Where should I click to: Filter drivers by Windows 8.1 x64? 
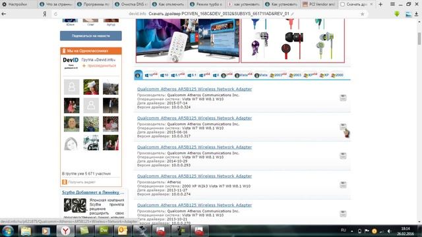[x=178, y=75]
